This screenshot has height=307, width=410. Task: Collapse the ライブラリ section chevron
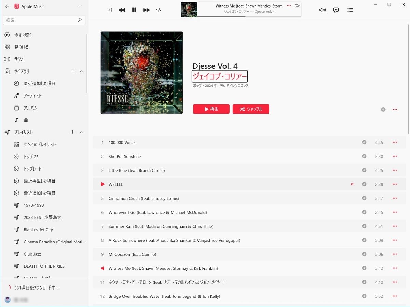(x=81, y=71)
